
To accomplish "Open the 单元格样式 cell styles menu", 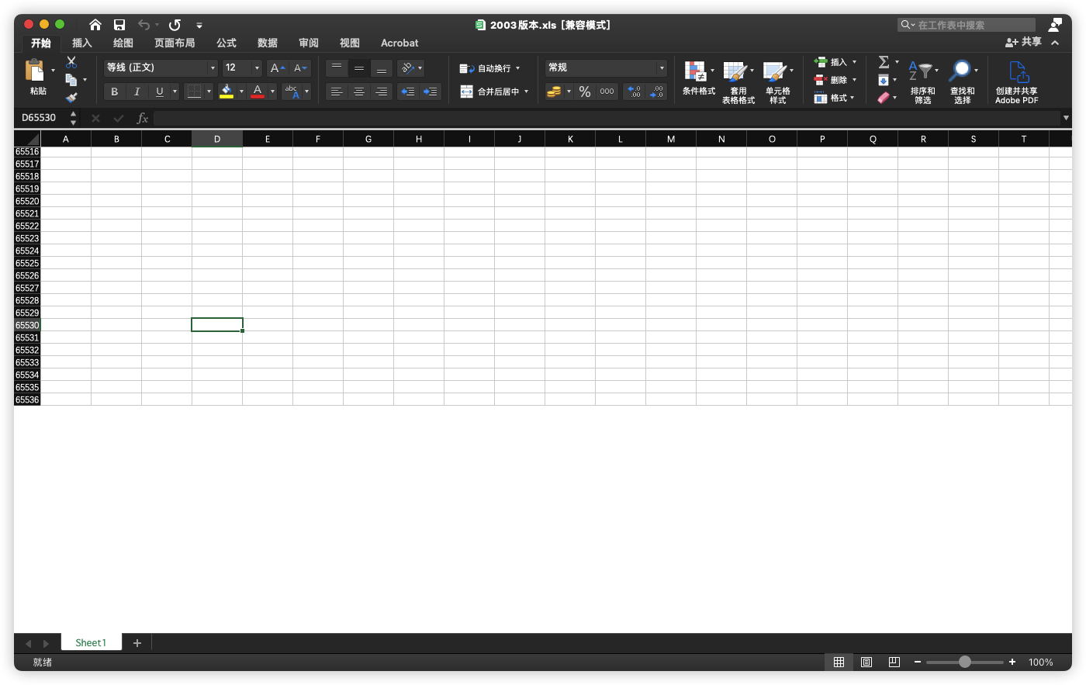I will [x=778, y=82].
